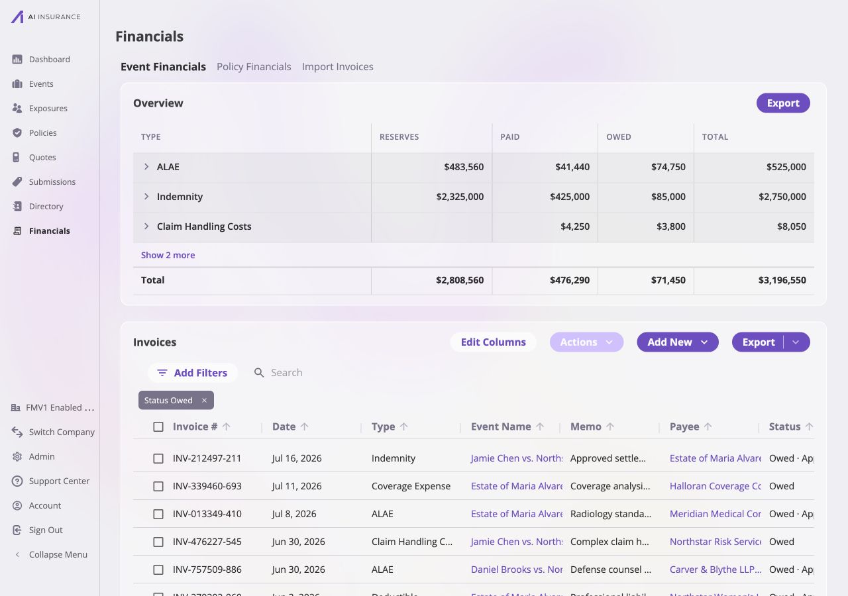Open Daniel Brooks vs. event link
Image resolution: width=848 pixels, height=596 pixels.
[x=517, y=570]
